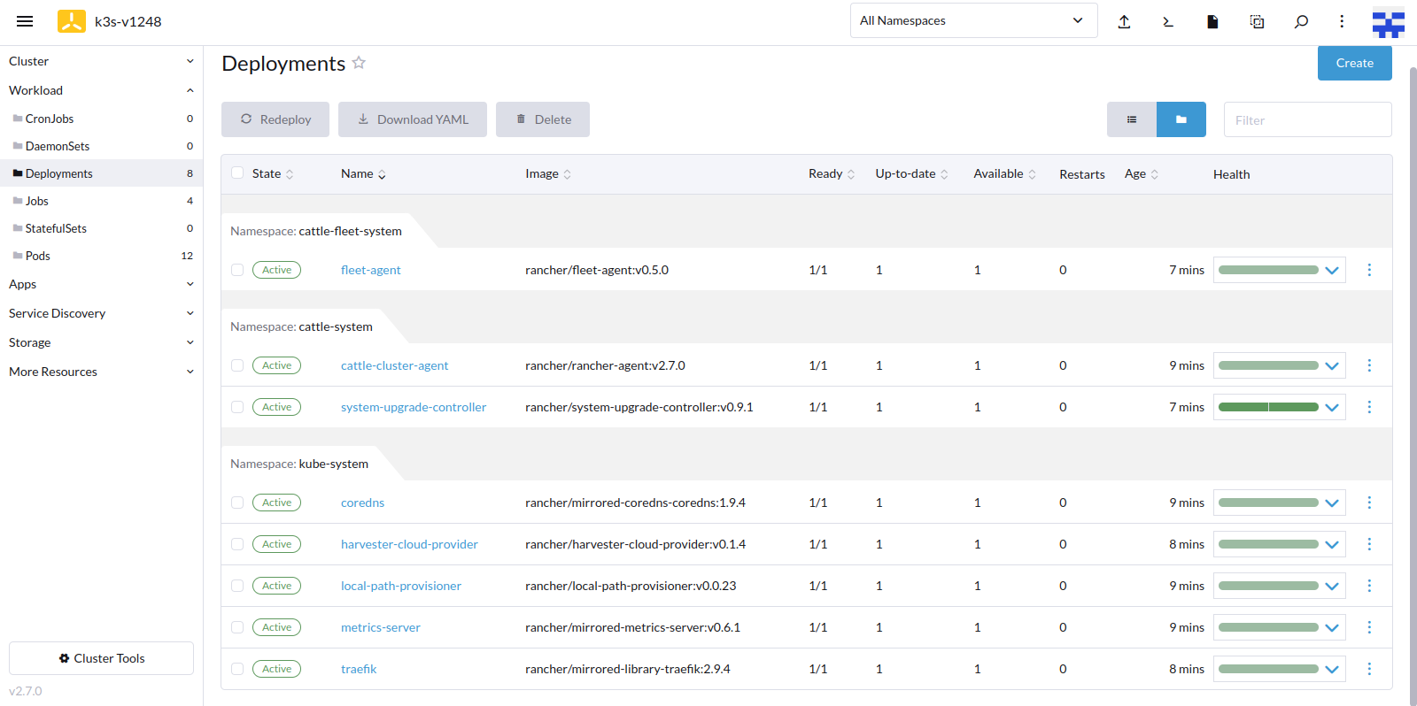Favorite Deployments with the star icon

click(x=359, y=63)
